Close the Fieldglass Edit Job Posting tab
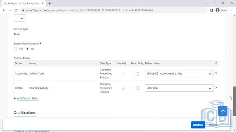Viewport: 236px width, 132px height. (43, 3)
